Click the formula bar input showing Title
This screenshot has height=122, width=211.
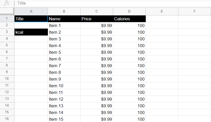[x=114, y=3]
